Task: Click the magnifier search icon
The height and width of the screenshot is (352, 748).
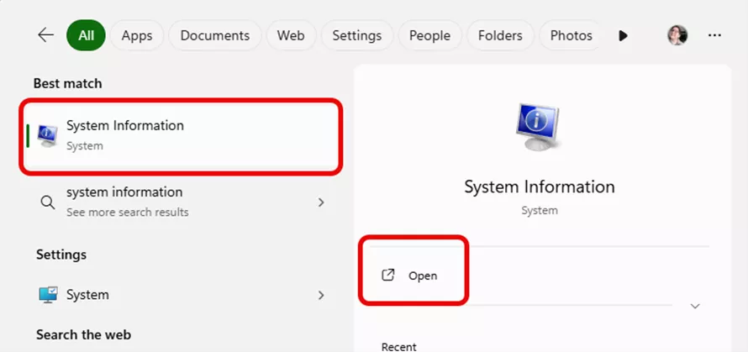Action: 47,202
